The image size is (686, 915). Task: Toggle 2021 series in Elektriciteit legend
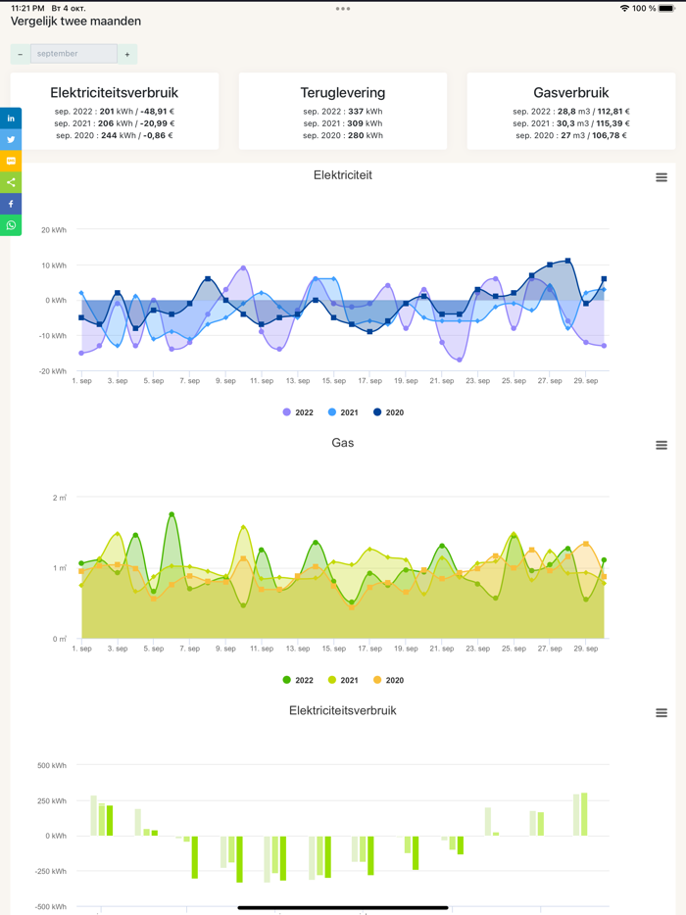pyautogui.click(x=343, y=412)
